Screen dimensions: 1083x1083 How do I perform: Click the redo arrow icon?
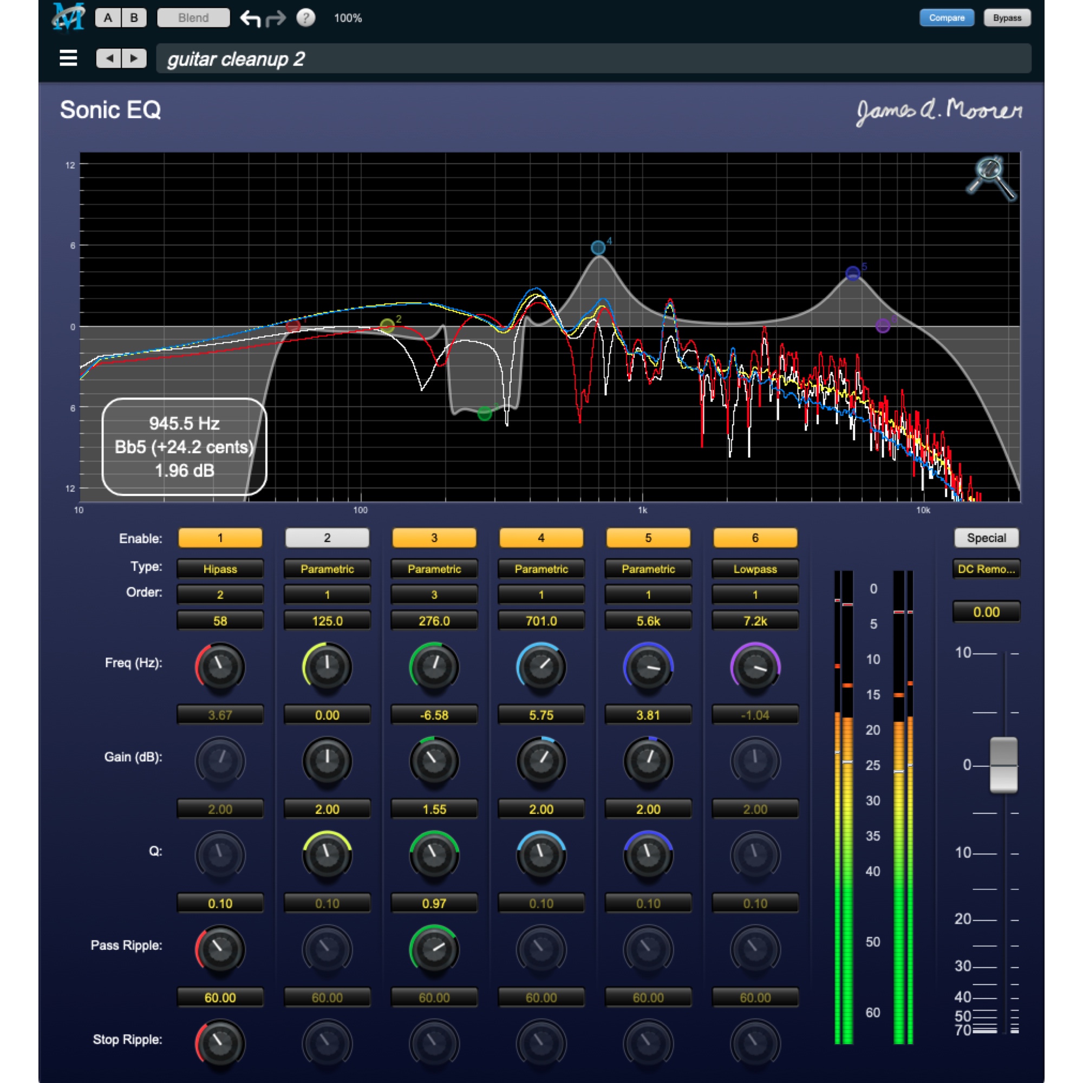[x=276, y=18]
